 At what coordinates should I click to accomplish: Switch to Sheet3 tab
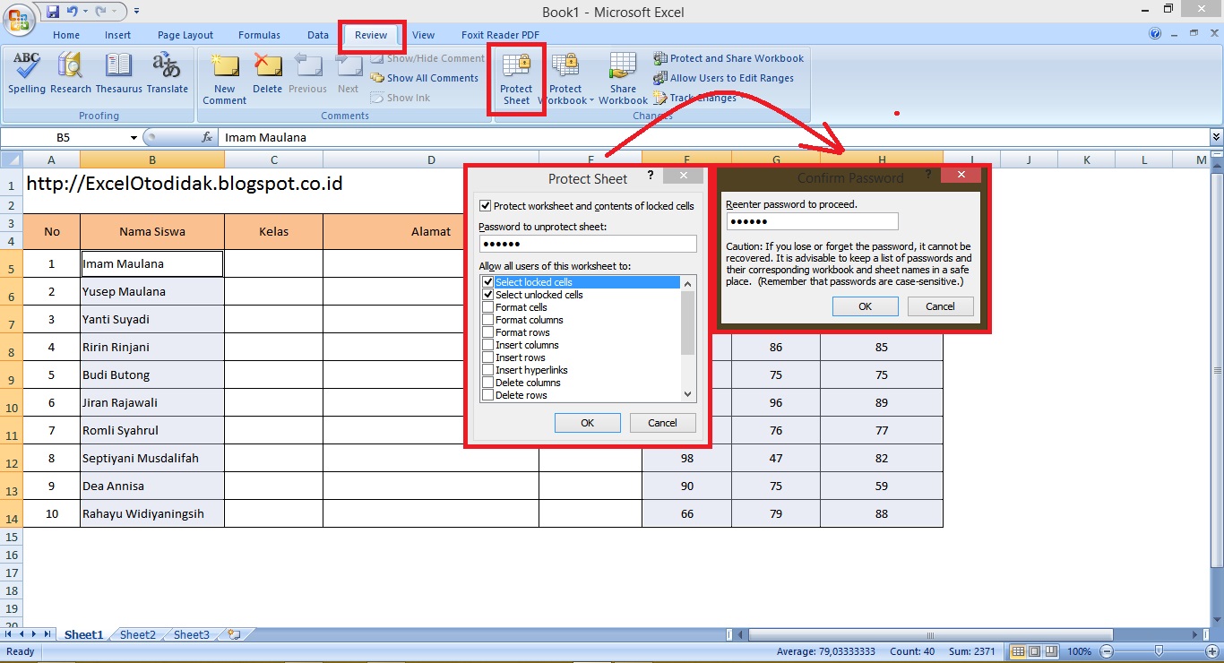(191, 634)
